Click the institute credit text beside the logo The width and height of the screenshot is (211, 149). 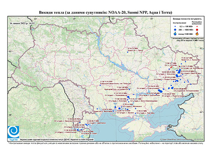coord(57,140)
